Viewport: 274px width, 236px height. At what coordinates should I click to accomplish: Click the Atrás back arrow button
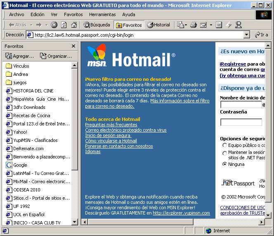tap(17, 25)
